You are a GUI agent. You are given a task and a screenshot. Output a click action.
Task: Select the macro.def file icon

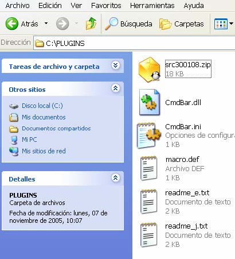149,168
